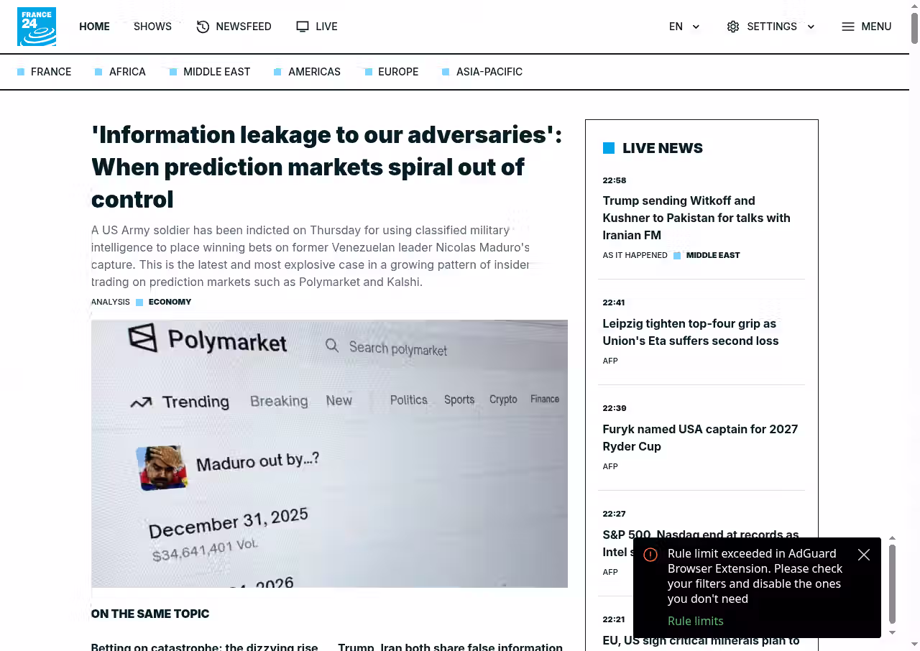Click the Live TV screen icon

303,27
